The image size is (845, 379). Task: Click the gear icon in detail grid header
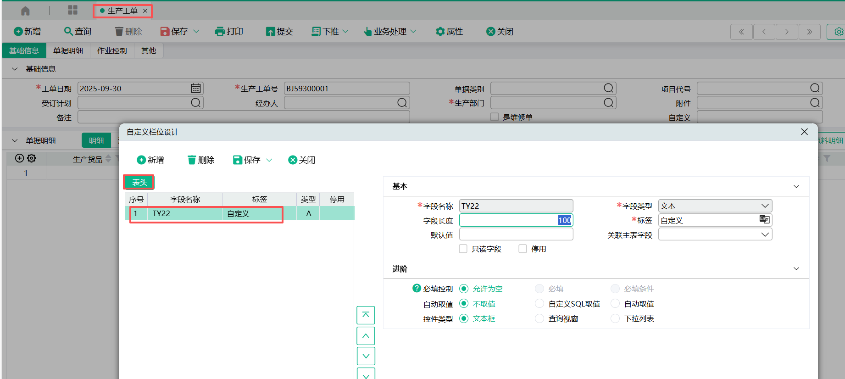(32, 158)
